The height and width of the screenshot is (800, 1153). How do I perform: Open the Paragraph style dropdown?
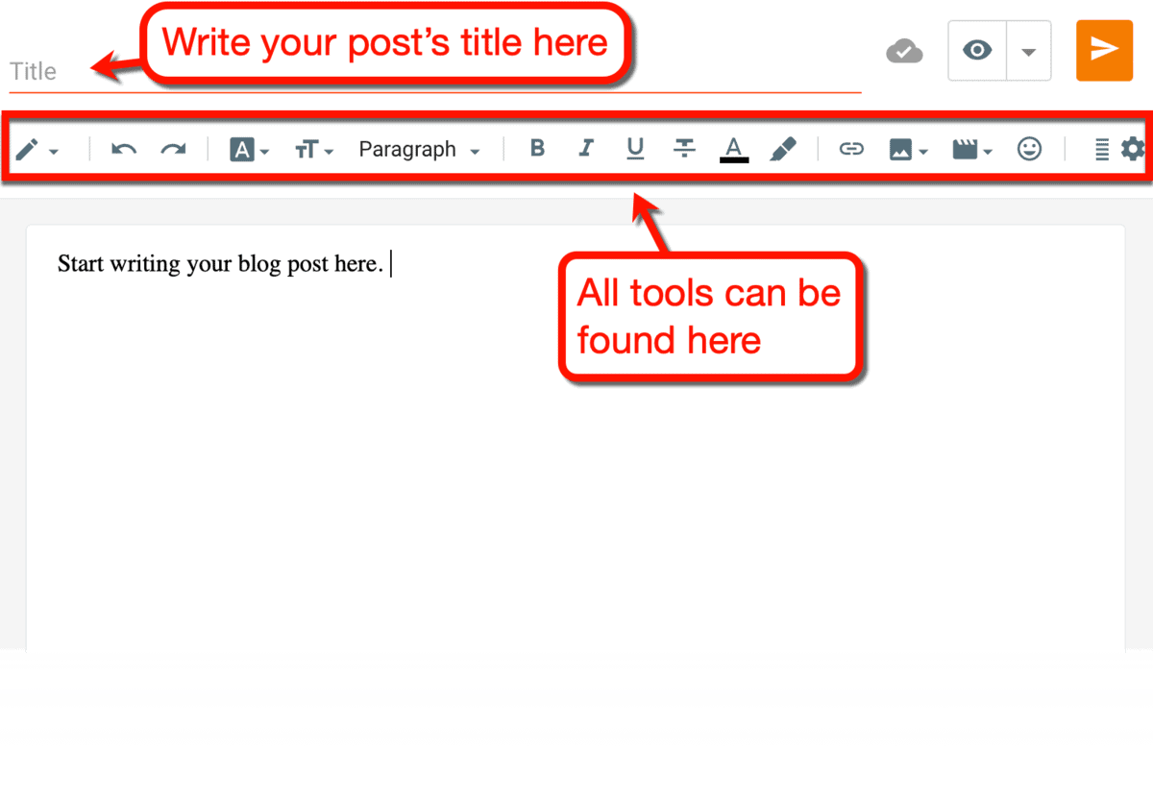click(418, 149)
